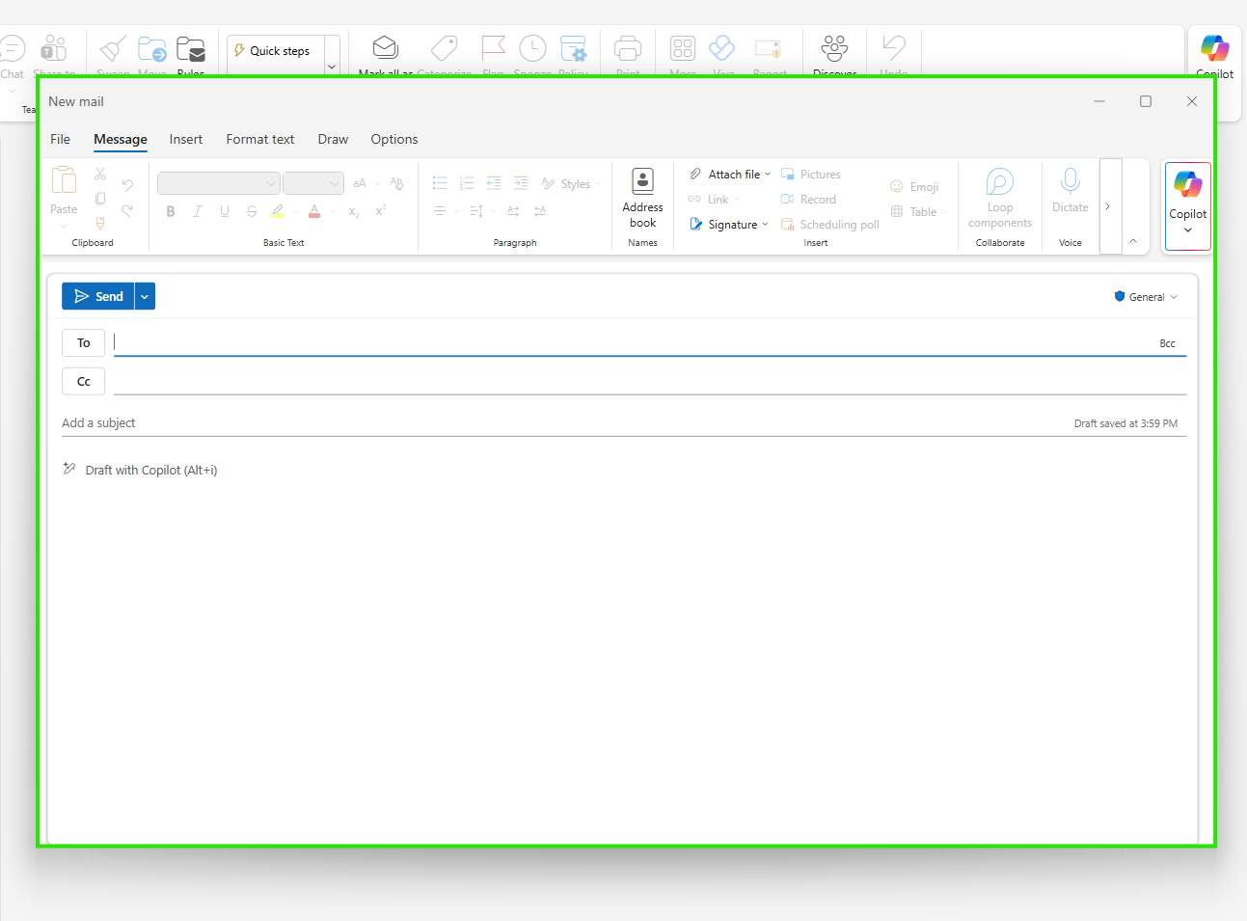Screen dimensions: 1247x921
Task: Open the Options tab
Action: (394, 139)
